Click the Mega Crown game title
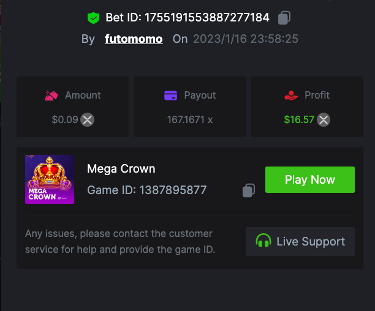 (x=121, y=168)
